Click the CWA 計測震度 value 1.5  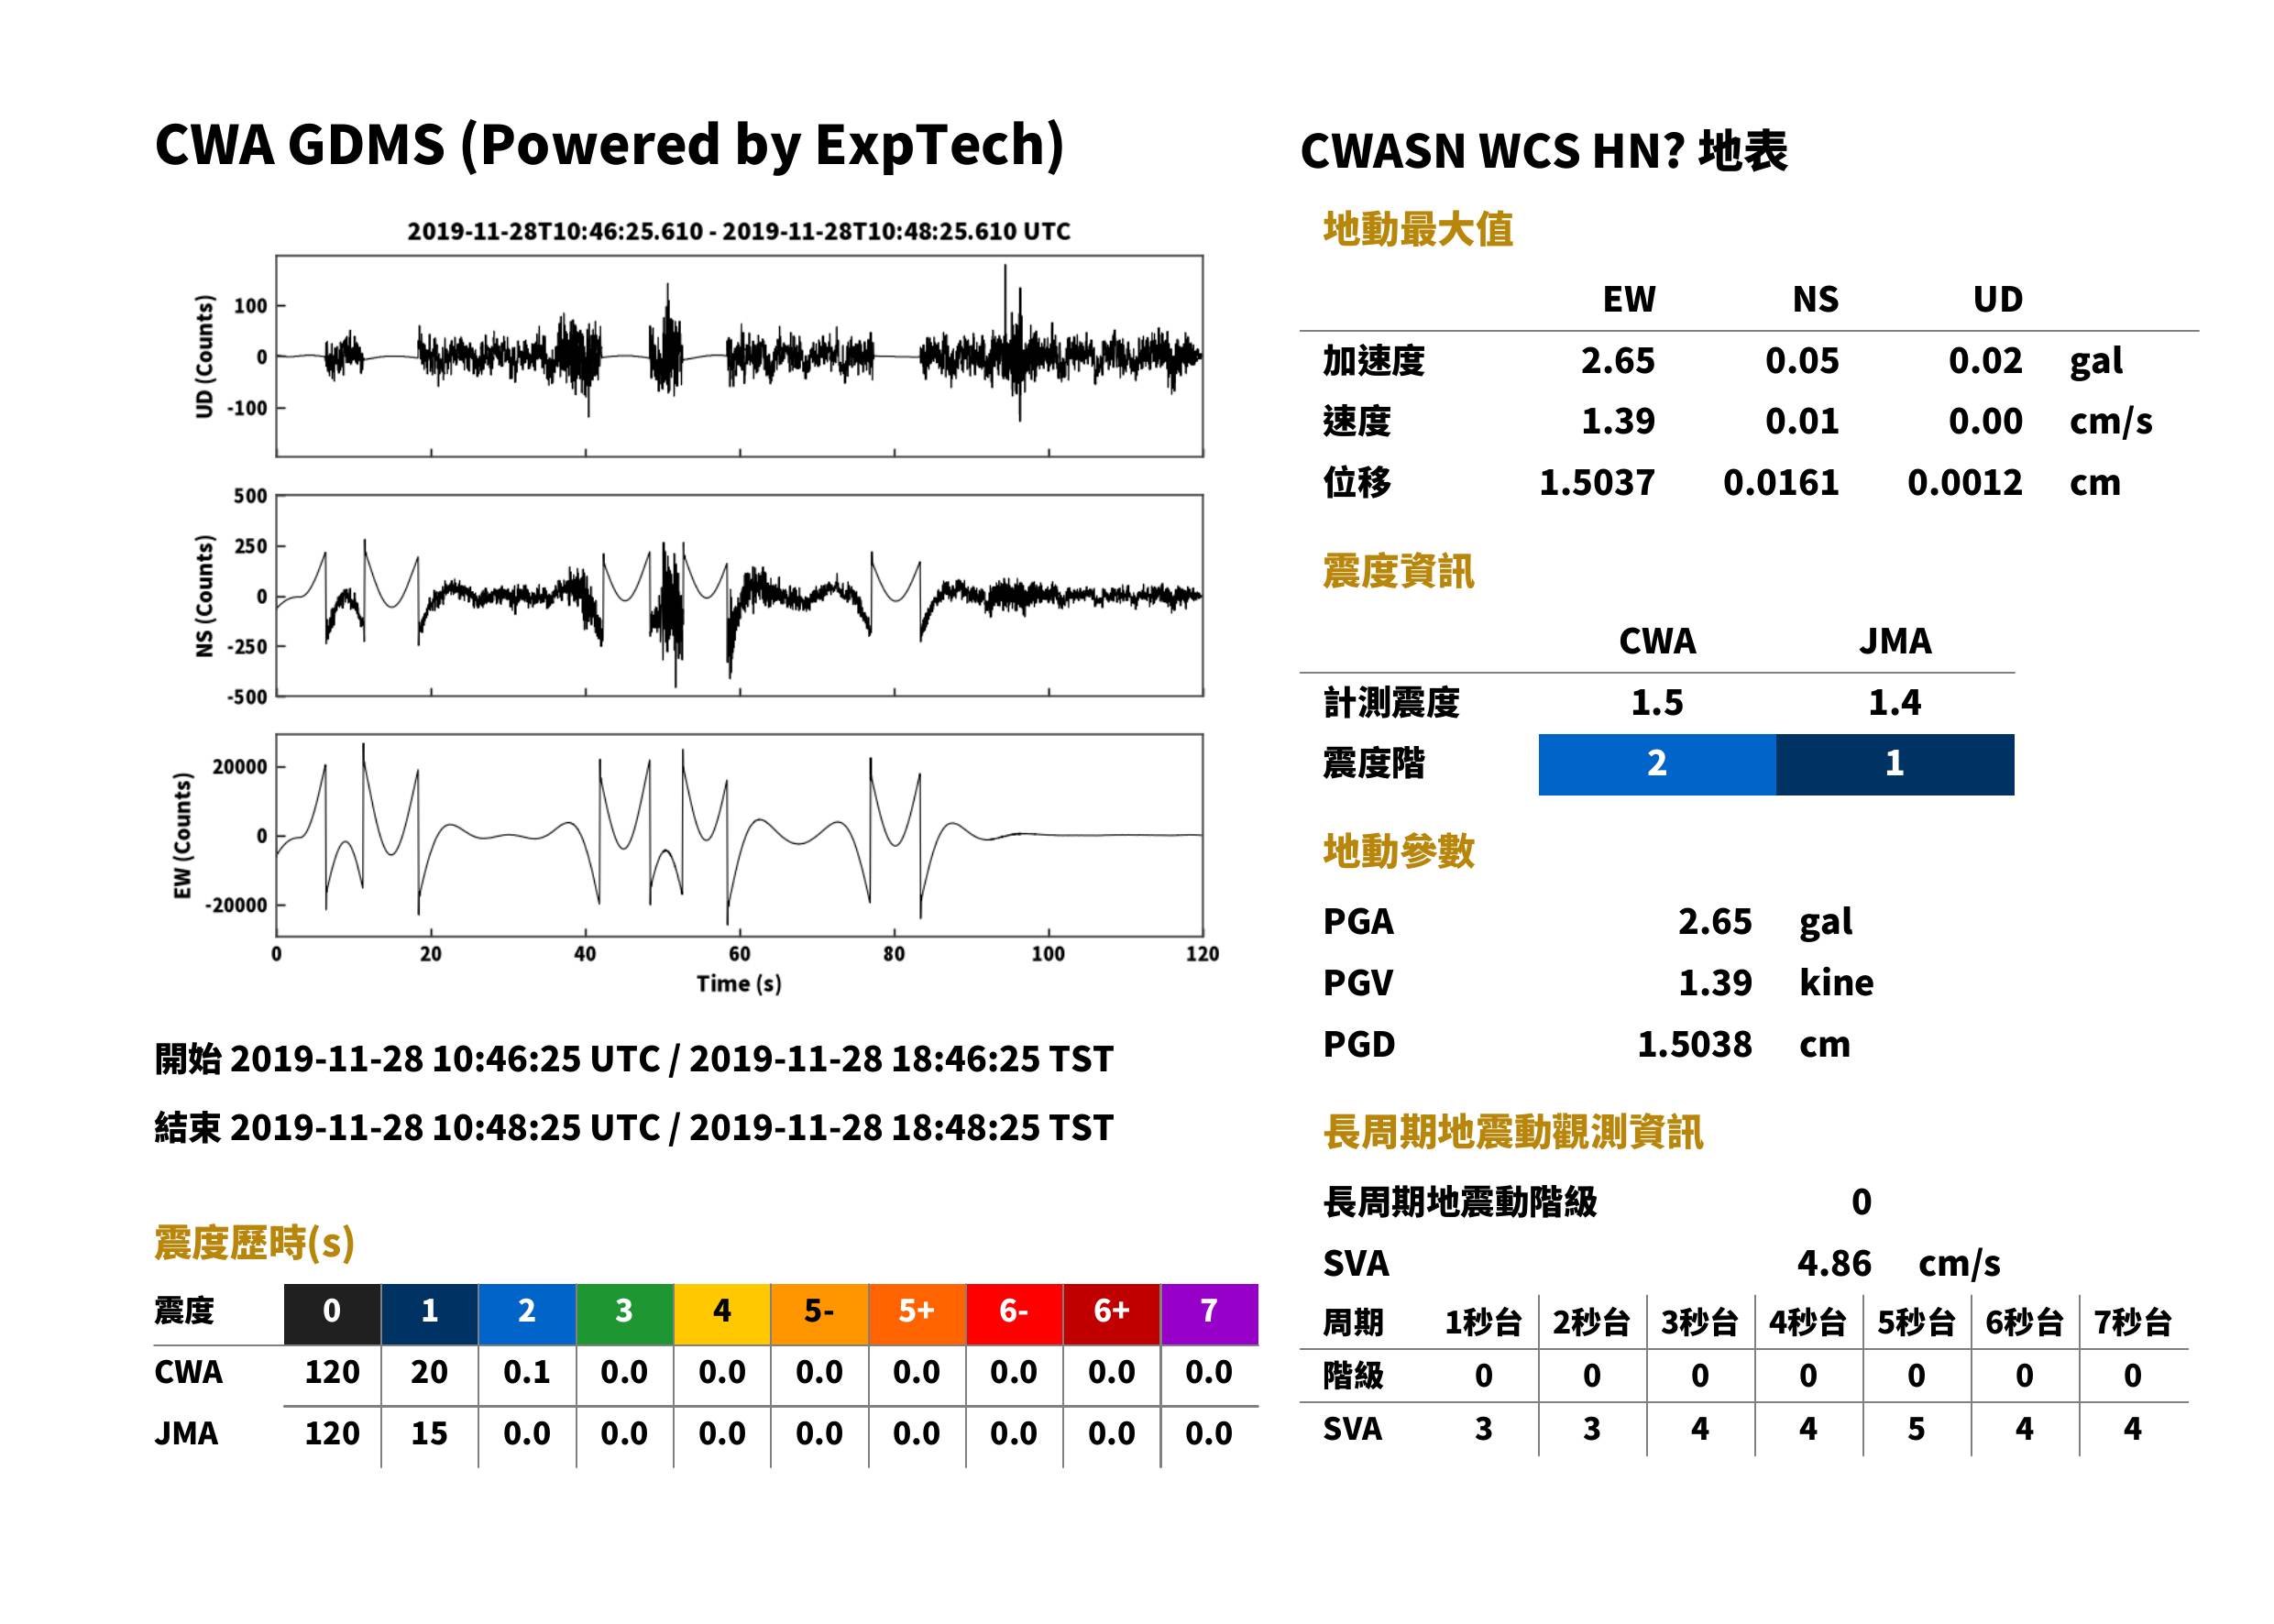click(1657, 702)
